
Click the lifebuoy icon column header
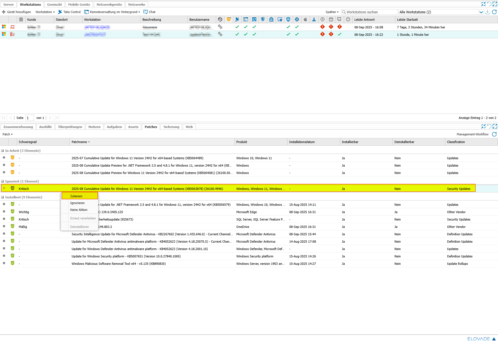point(297,20)
